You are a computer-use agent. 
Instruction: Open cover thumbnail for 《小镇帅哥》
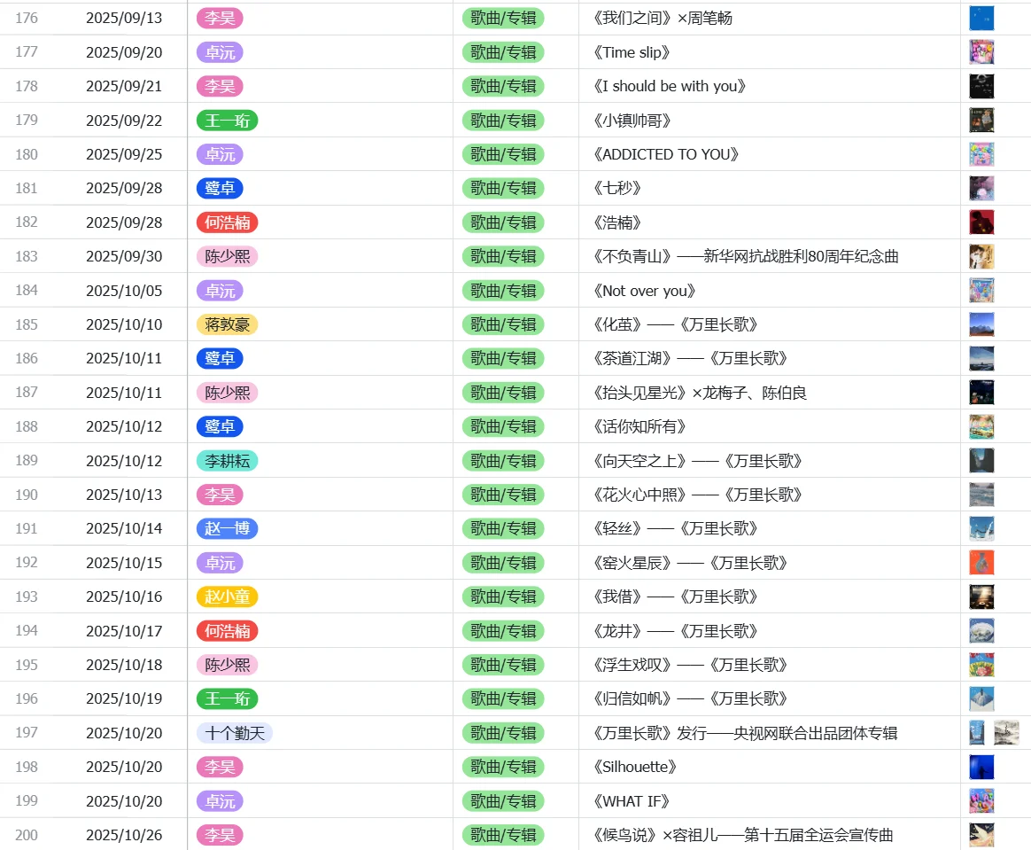coord(981,121)
